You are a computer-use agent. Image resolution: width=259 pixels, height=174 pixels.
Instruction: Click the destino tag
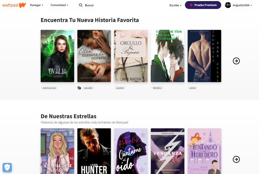(x=157, y=88)
